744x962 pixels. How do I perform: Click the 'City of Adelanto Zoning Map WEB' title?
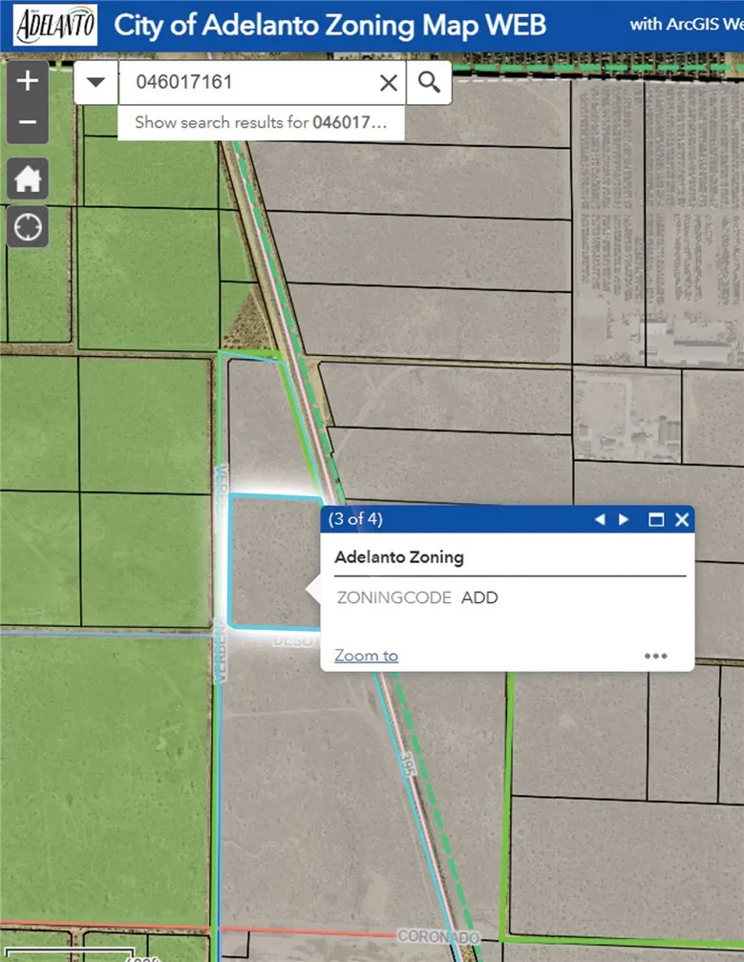(329, 26)
